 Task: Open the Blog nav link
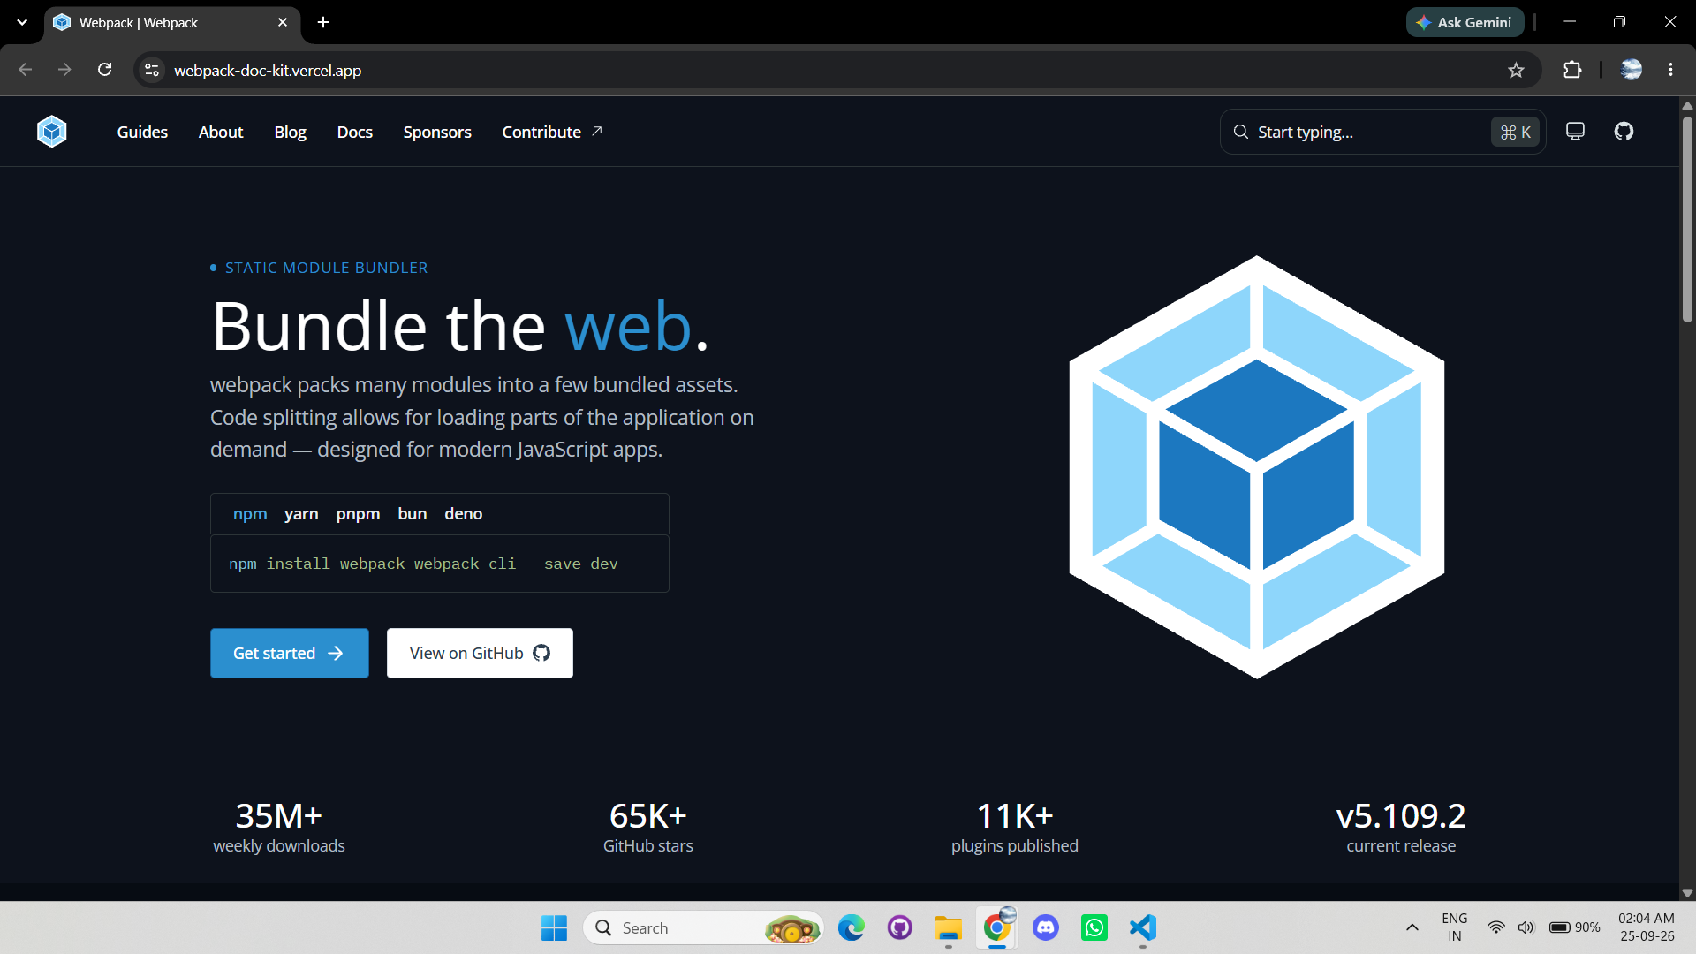290,132
